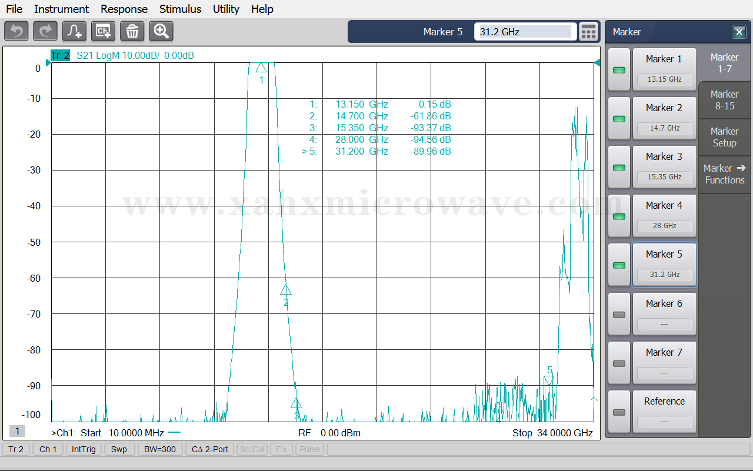Screen dimensions: 753x471
Task: Select the Marker 2 button
Action: point(664,118)
